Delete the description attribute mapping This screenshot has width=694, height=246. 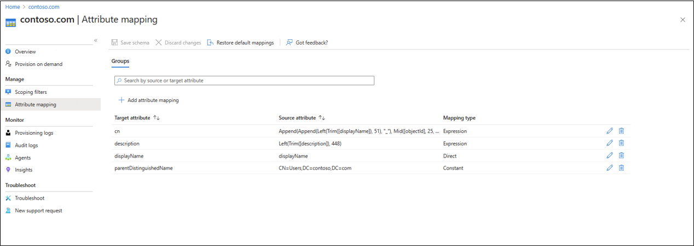[621, 143]
